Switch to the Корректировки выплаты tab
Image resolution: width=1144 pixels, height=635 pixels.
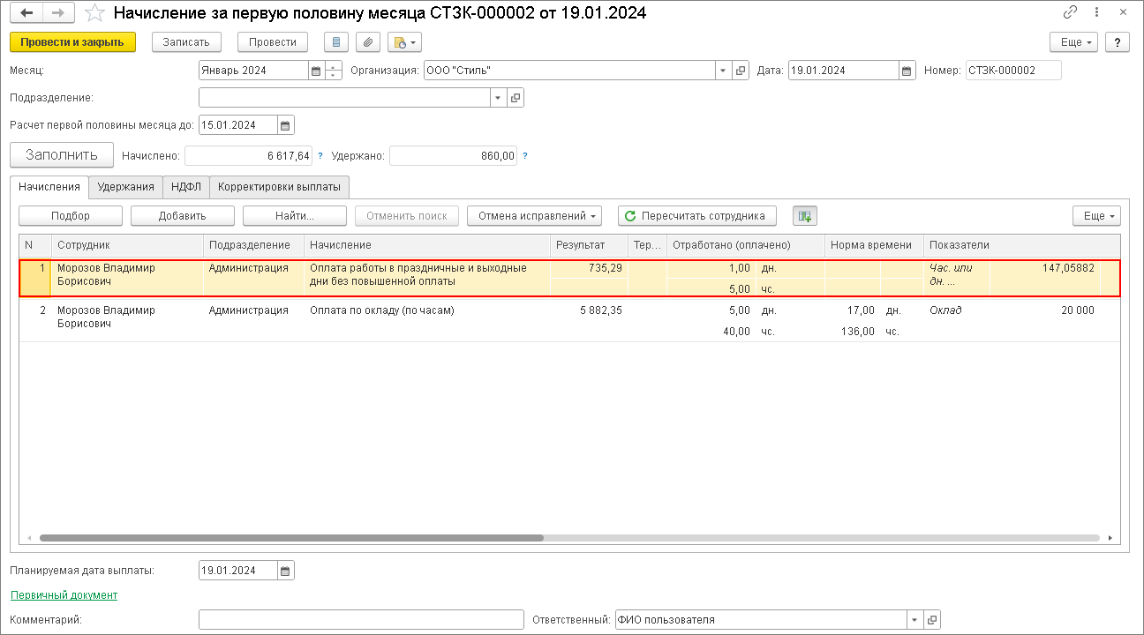tap(280, 186)
